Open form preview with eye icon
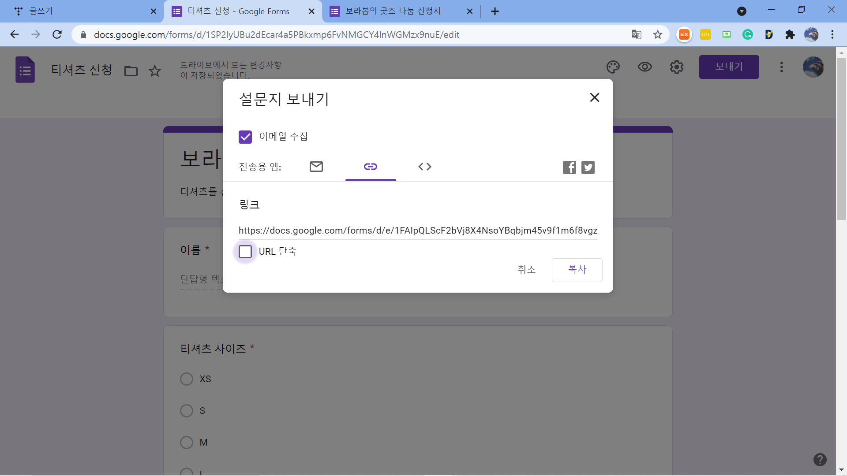 pos(645,67)
